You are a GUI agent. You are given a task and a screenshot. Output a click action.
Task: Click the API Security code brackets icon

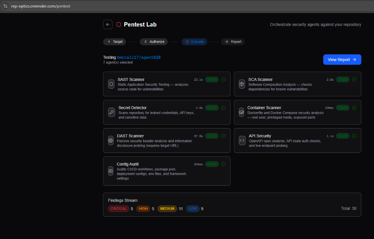point(242,140)
